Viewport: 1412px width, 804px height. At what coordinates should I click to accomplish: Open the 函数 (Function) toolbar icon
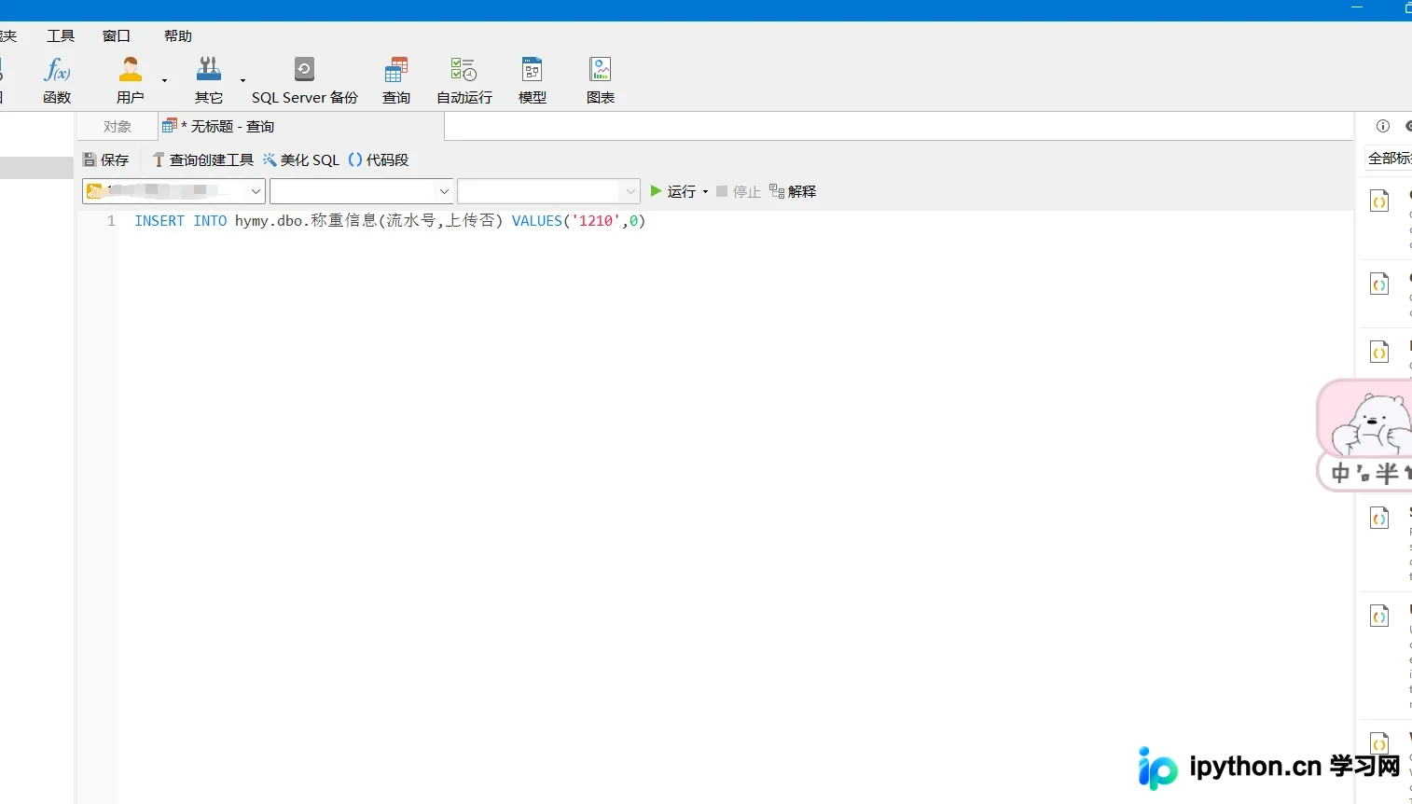click(57, 80)
